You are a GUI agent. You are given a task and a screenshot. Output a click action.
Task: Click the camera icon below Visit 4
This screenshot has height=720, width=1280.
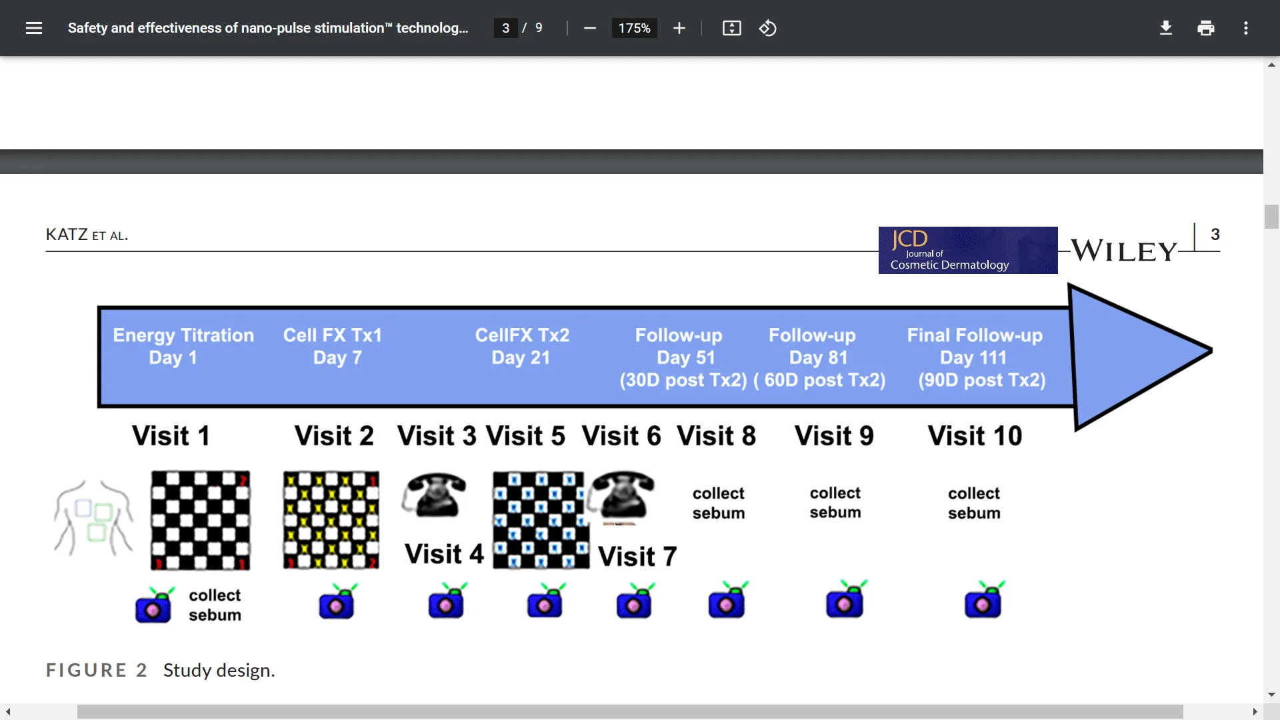point(447,600)
